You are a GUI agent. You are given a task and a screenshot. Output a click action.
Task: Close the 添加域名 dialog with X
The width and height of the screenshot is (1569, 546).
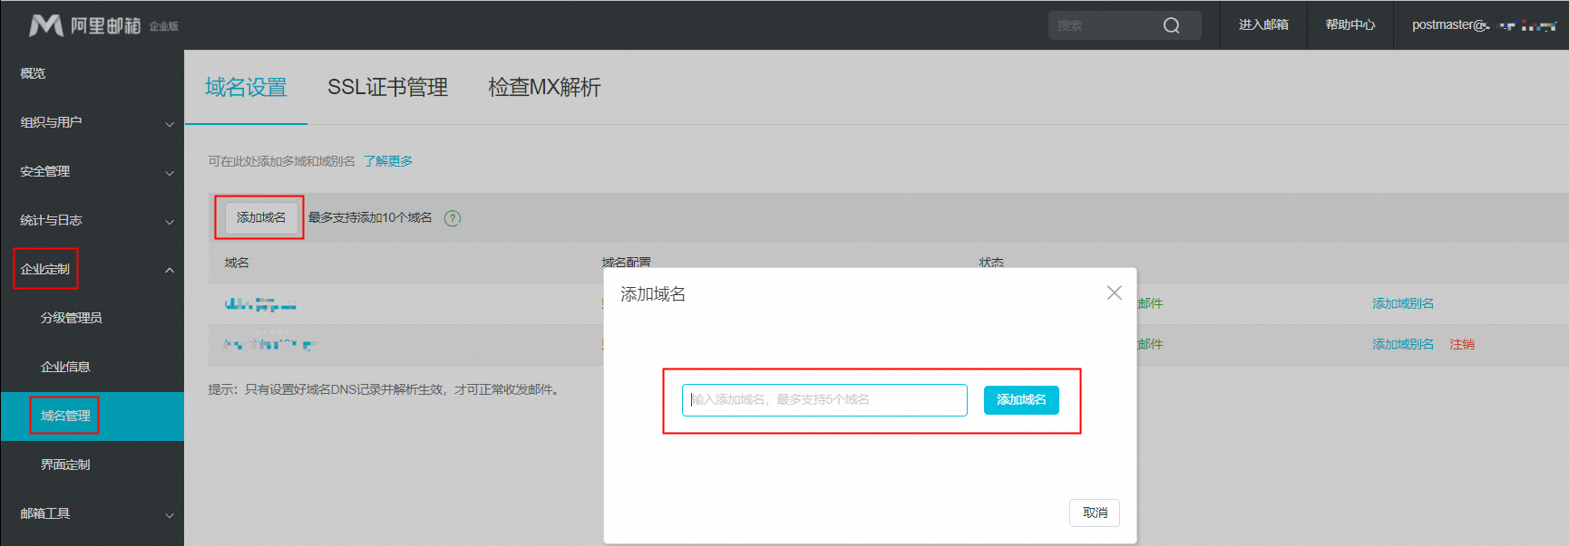(1114, 292)
